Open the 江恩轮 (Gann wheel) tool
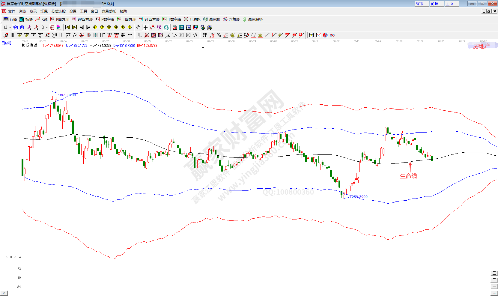498x296 pixels. click(192, 19)
